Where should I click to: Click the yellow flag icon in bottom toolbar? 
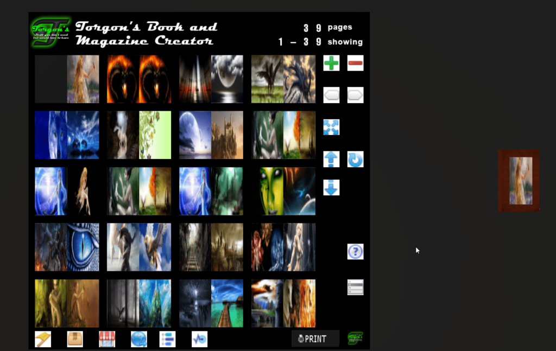43,339
